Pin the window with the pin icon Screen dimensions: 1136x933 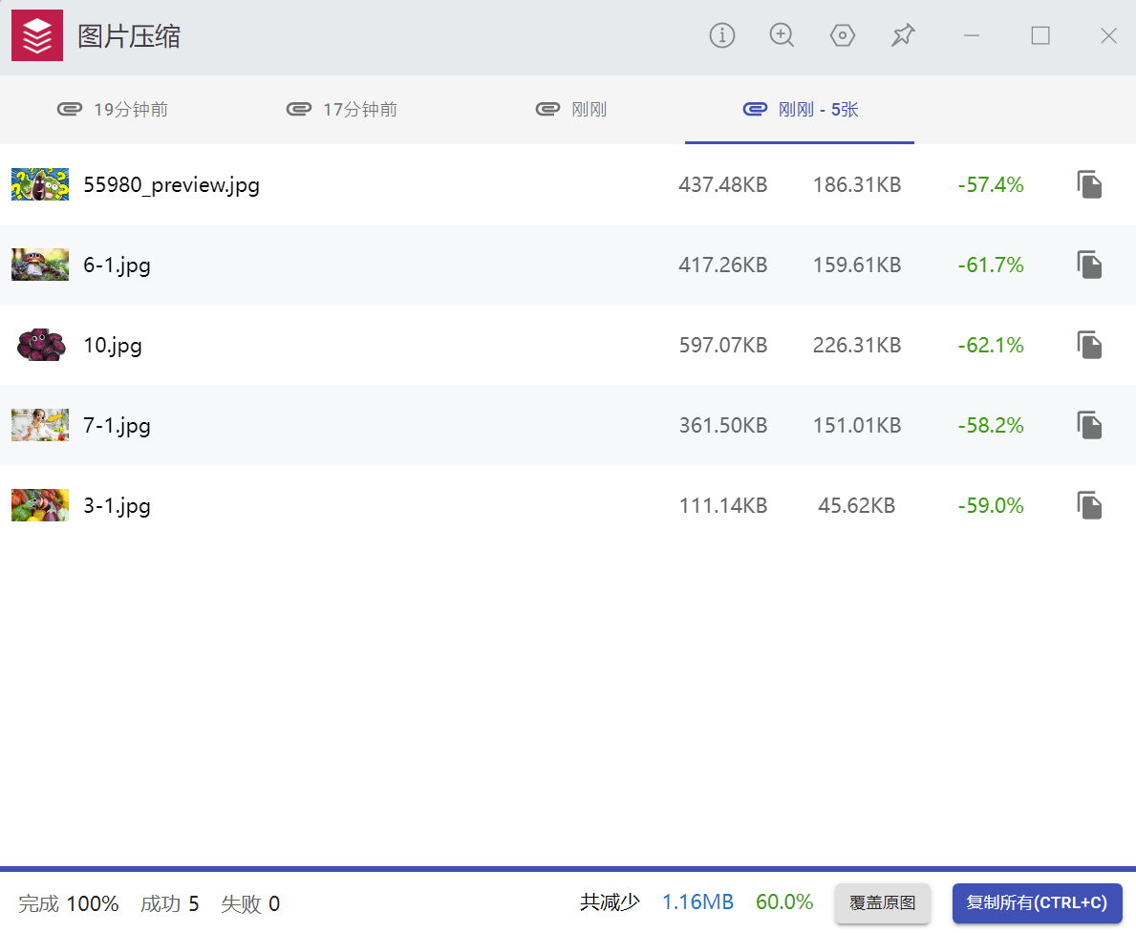click(x=903, y=36)
